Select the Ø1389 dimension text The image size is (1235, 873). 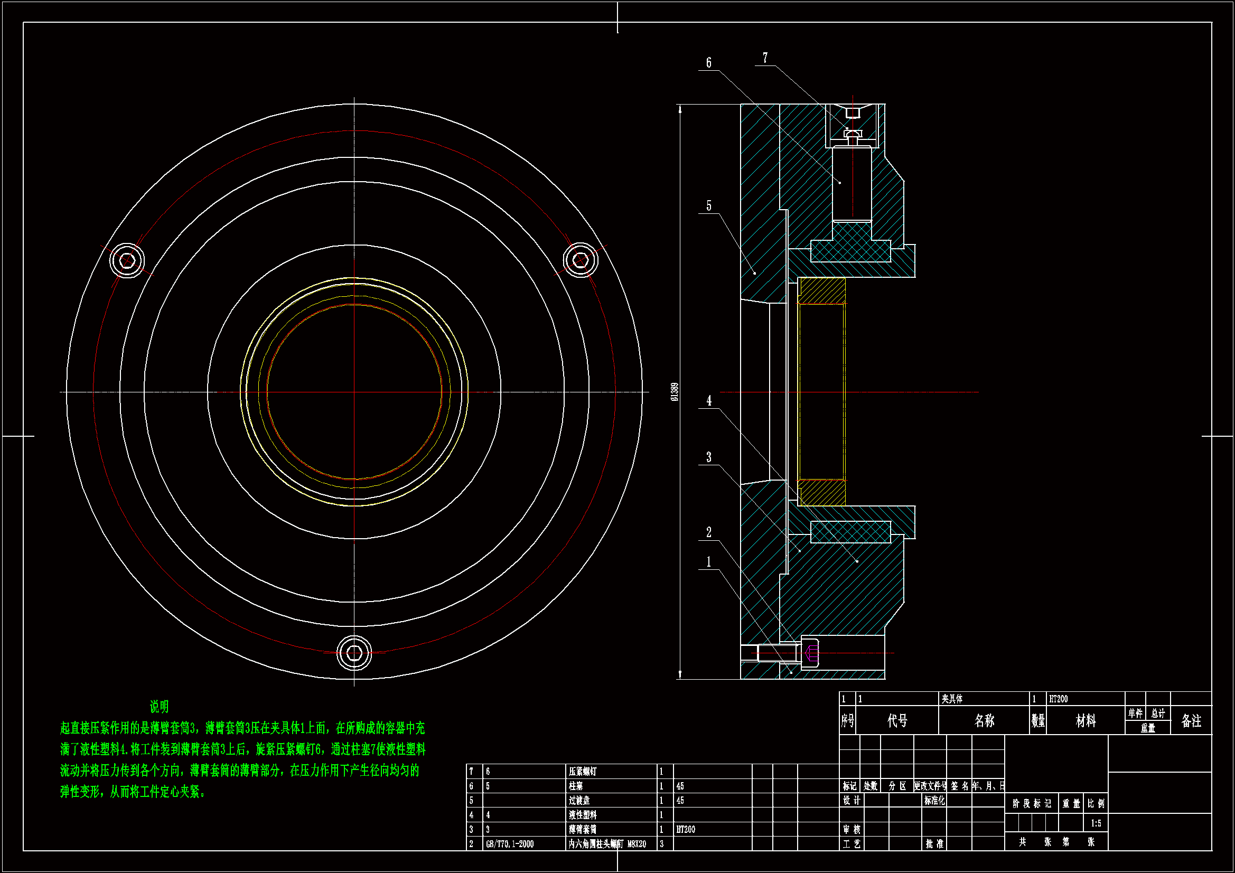[x=675, y=392]
